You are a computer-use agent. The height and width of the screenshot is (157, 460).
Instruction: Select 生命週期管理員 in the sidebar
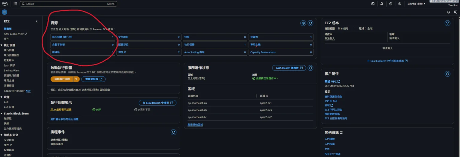click(x=13, y=129)
